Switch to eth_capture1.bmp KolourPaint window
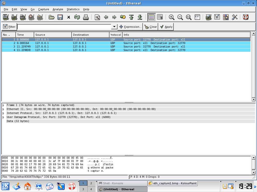Screen dimensions: 257x192 (172, 183)
